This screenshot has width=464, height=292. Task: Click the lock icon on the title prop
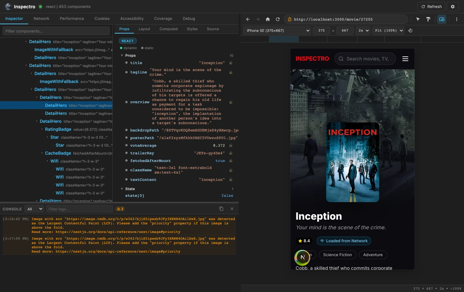point(231,63)
